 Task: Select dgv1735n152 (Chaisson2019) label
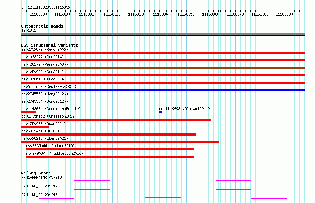49,116
